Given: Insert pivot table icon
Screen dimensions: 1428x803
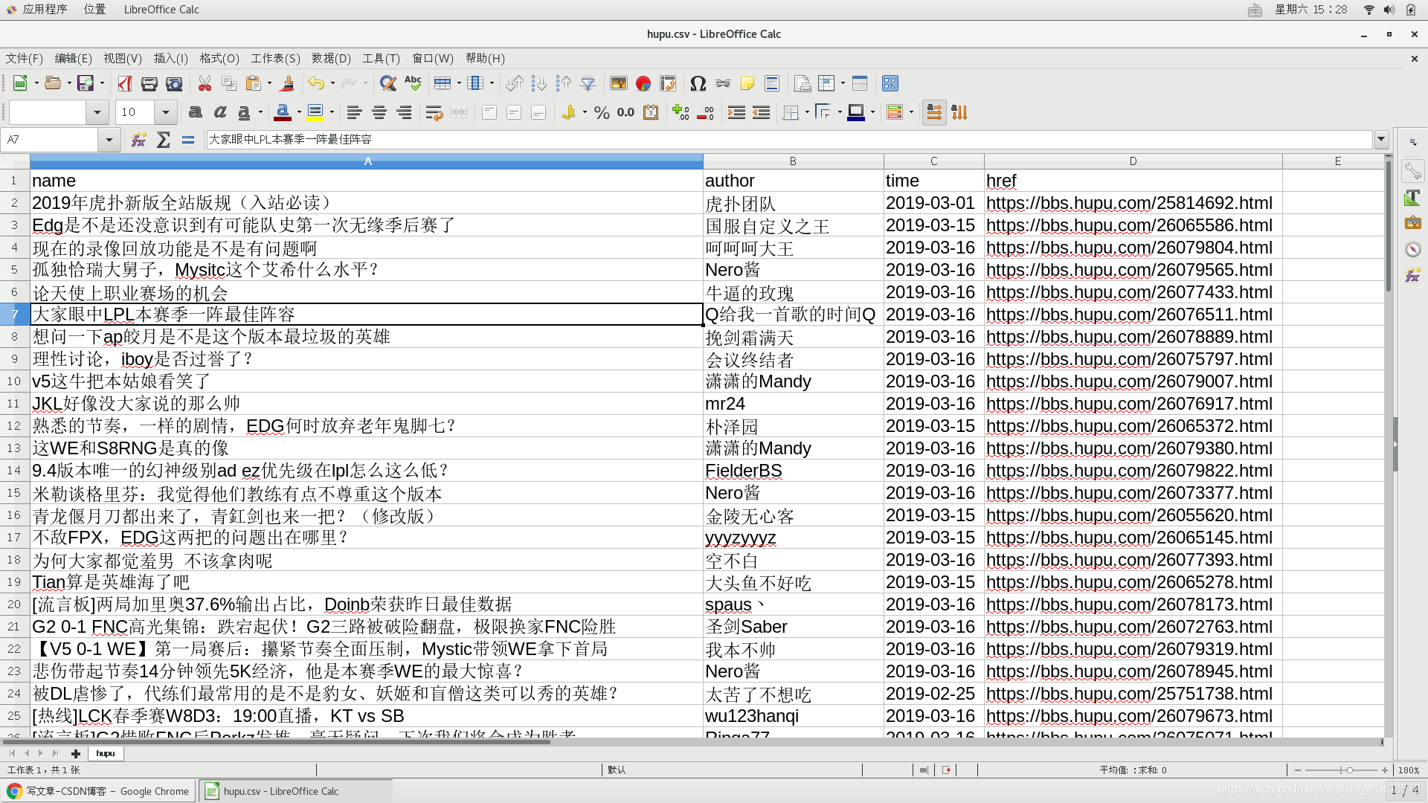Looking at the screenshot, I should coord(668,83).
